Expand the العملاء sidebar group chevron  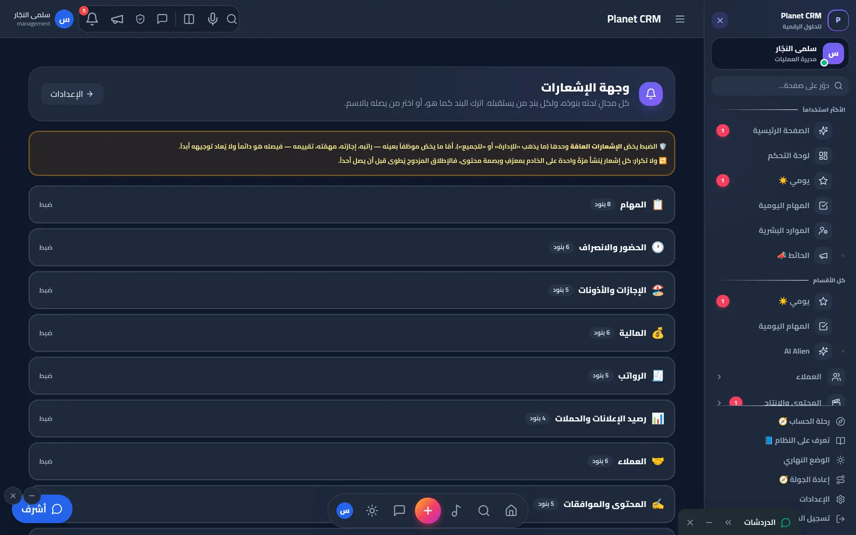click(719, 377)
